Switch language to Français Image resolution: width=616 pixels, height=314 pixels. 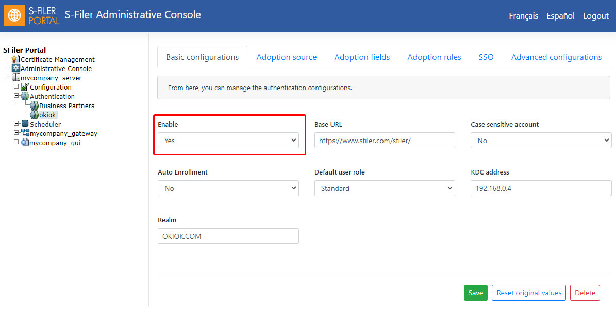pyautogui.click(x=523, y=15)
